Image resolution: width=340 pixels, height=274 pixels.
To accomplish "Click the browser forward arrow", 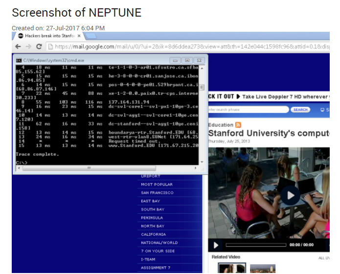I will tap(28, 46).
